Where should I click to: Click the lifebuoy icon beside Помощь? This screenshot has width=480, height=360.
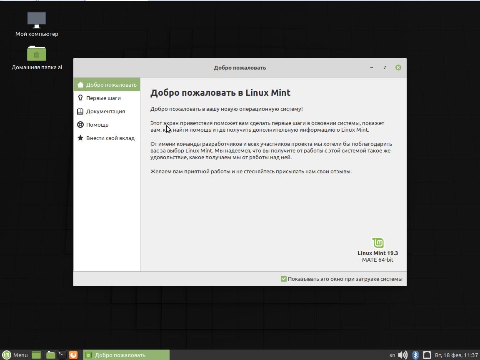point(80,125)
